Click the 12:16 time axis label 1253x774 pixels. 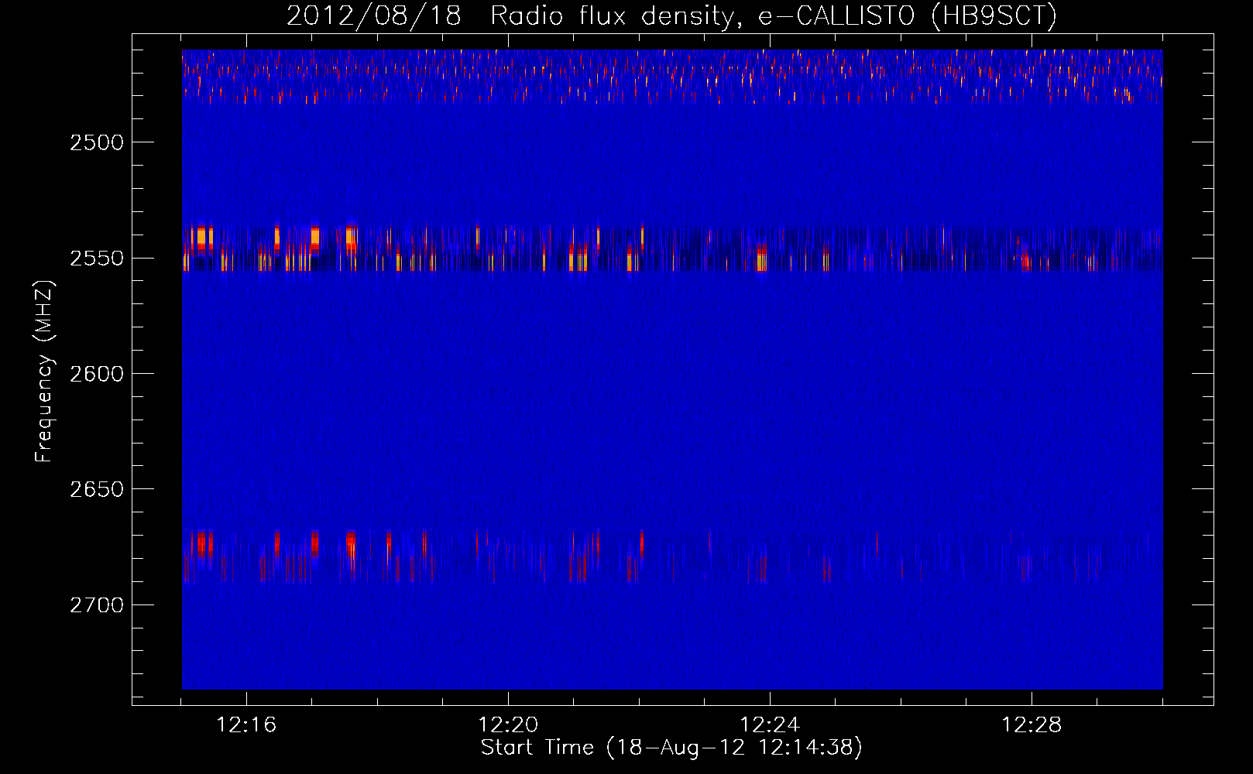pyautogui.click(x=246, y=725)
